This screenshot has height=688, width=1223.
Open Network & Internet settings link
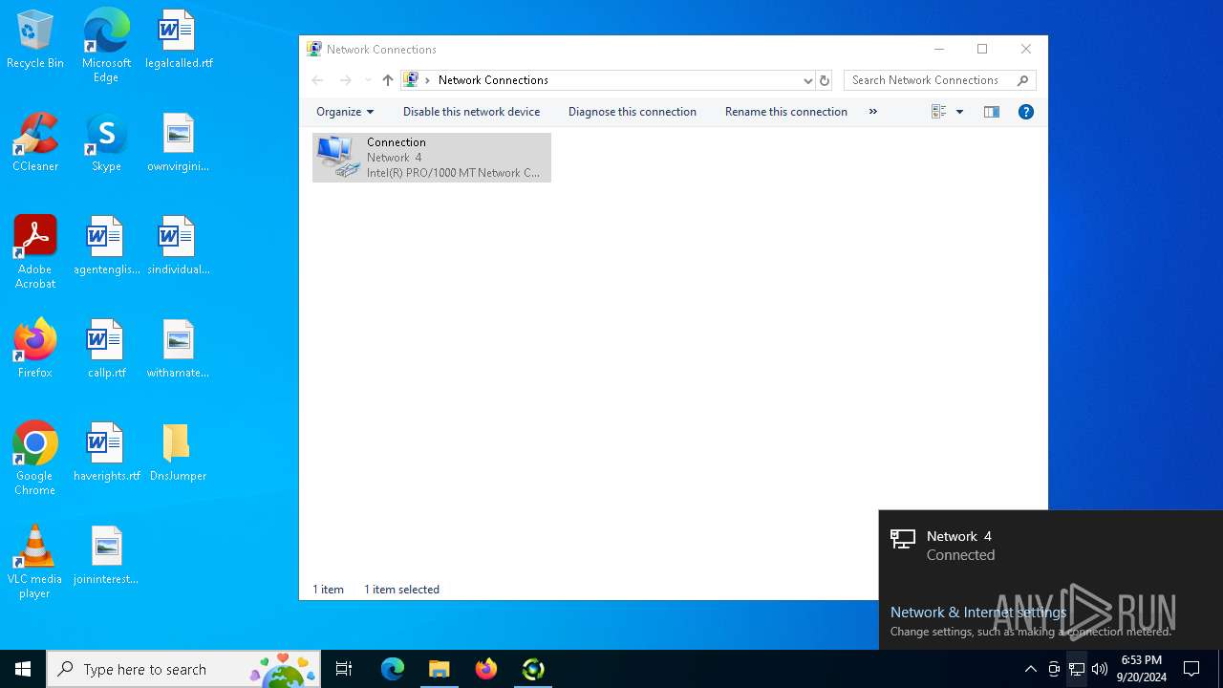[x=978, y=613]
